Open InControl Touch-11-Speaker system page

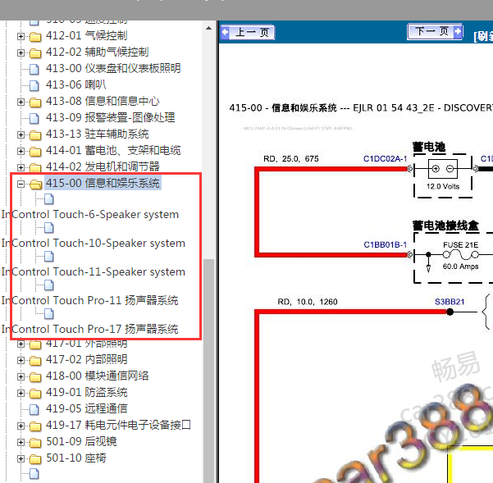94,271
